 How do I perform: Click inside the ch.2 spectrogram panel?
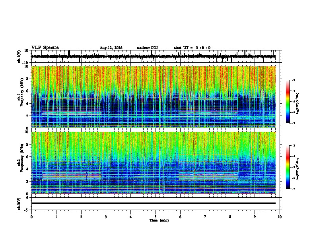tap(153, 163)
